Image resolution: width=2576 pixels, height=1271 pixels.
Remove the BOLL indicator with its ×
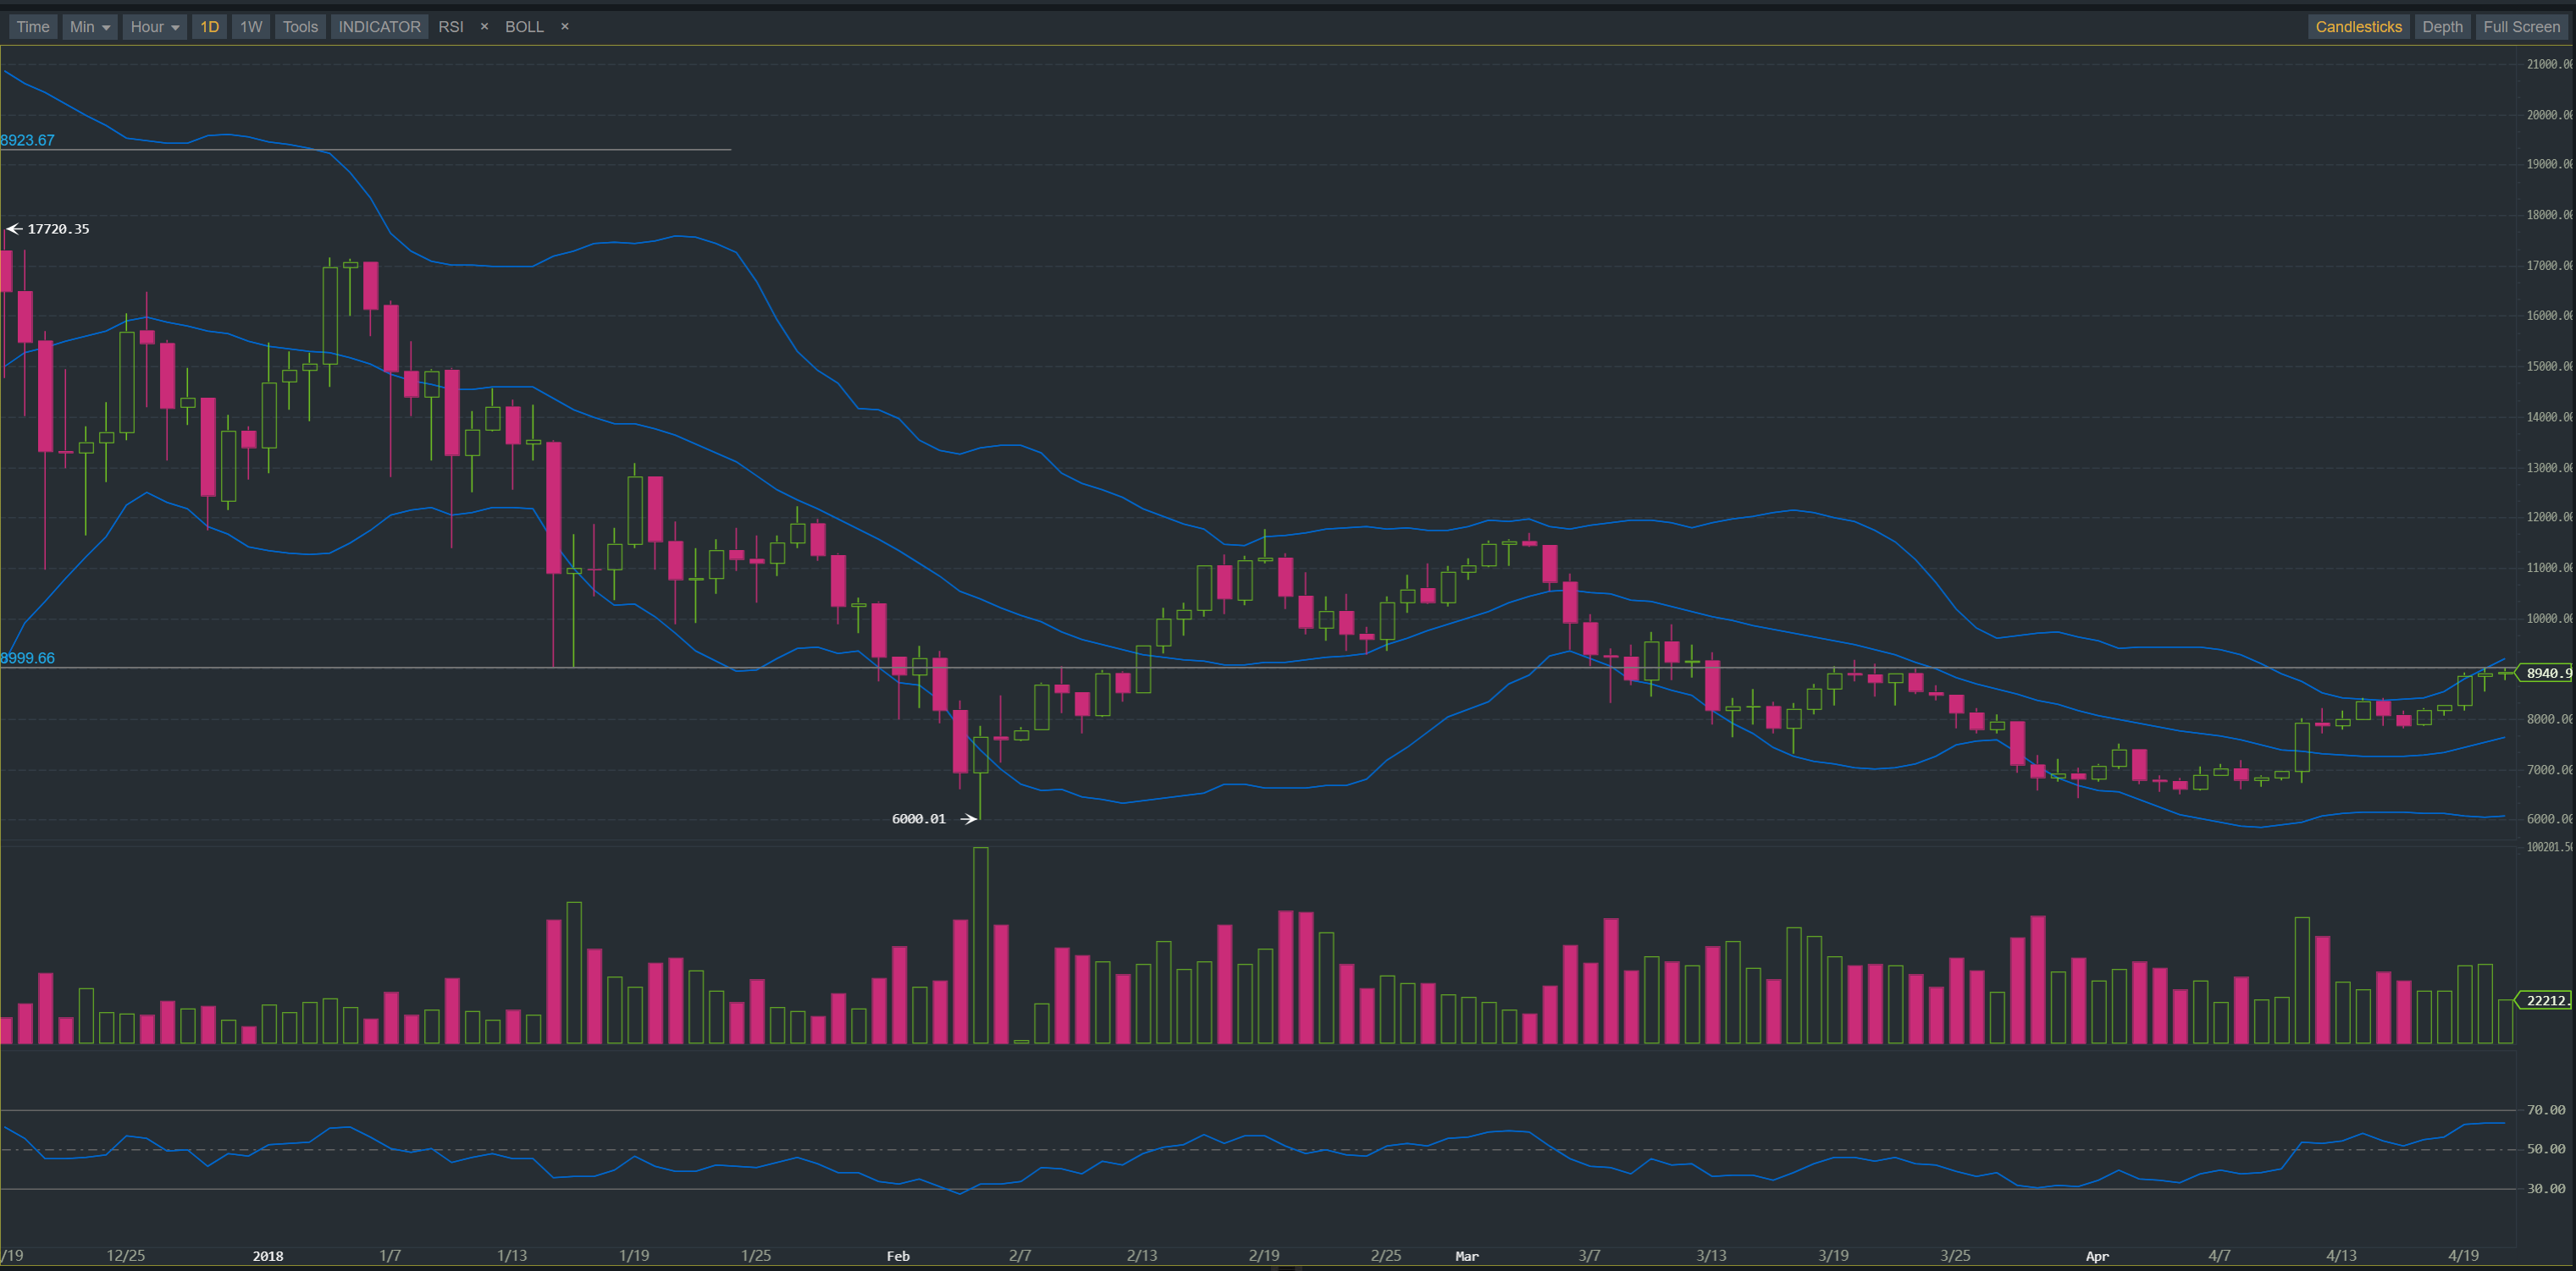[x=565, y=27]
